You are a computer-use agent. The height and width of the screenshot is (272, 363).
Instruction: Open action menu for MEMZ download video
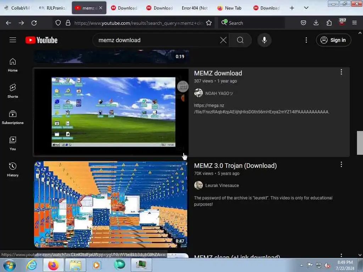coord(341,72)
